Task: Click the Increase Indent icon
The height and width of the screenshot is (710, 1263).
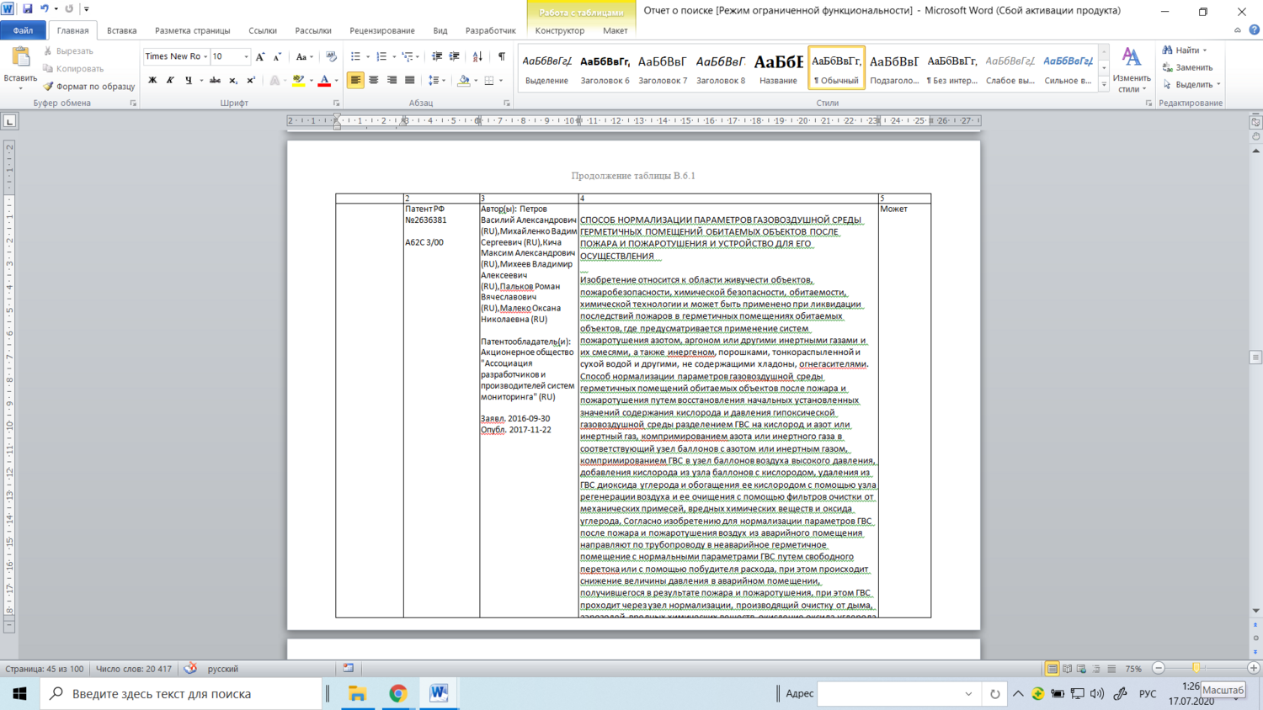Action: click(455, 56)
